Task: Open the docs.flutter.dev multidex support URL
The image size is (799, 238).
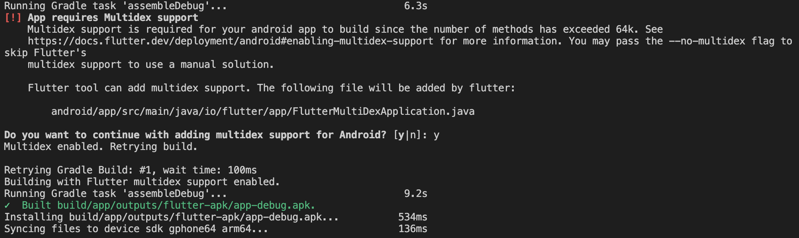Action: tap(230, 41)
